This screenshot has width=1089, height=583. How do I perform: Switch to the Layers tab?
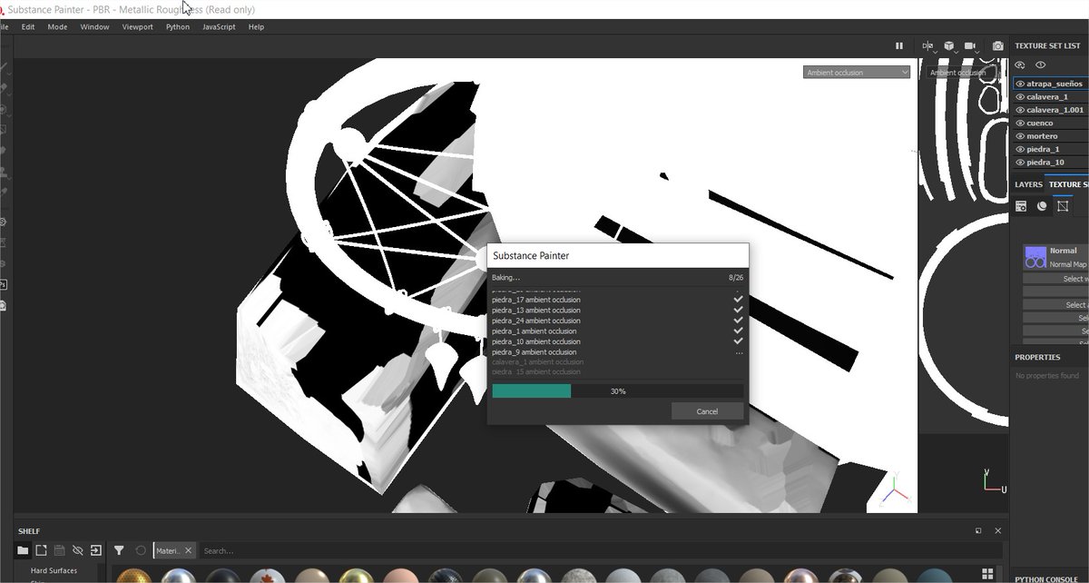tap(1028, 184)
